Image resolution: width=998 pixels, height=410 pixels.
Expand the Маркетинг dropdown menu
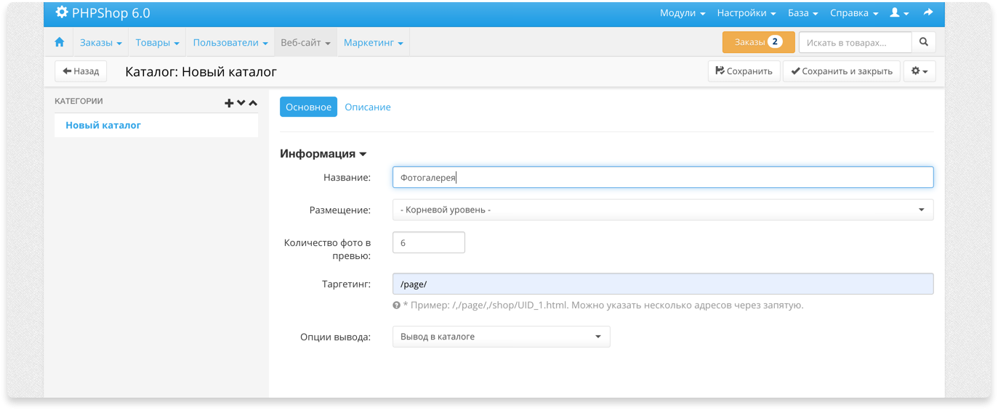(x=374, y=43)
